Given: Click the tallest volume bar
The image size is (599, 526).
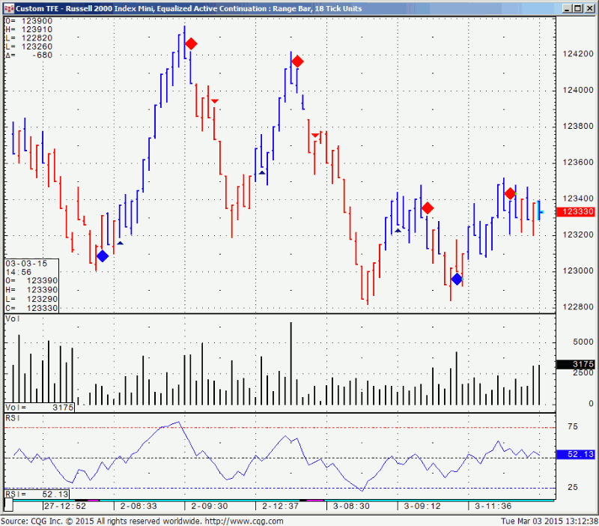Looking at the screenshot, I should 291,363.
